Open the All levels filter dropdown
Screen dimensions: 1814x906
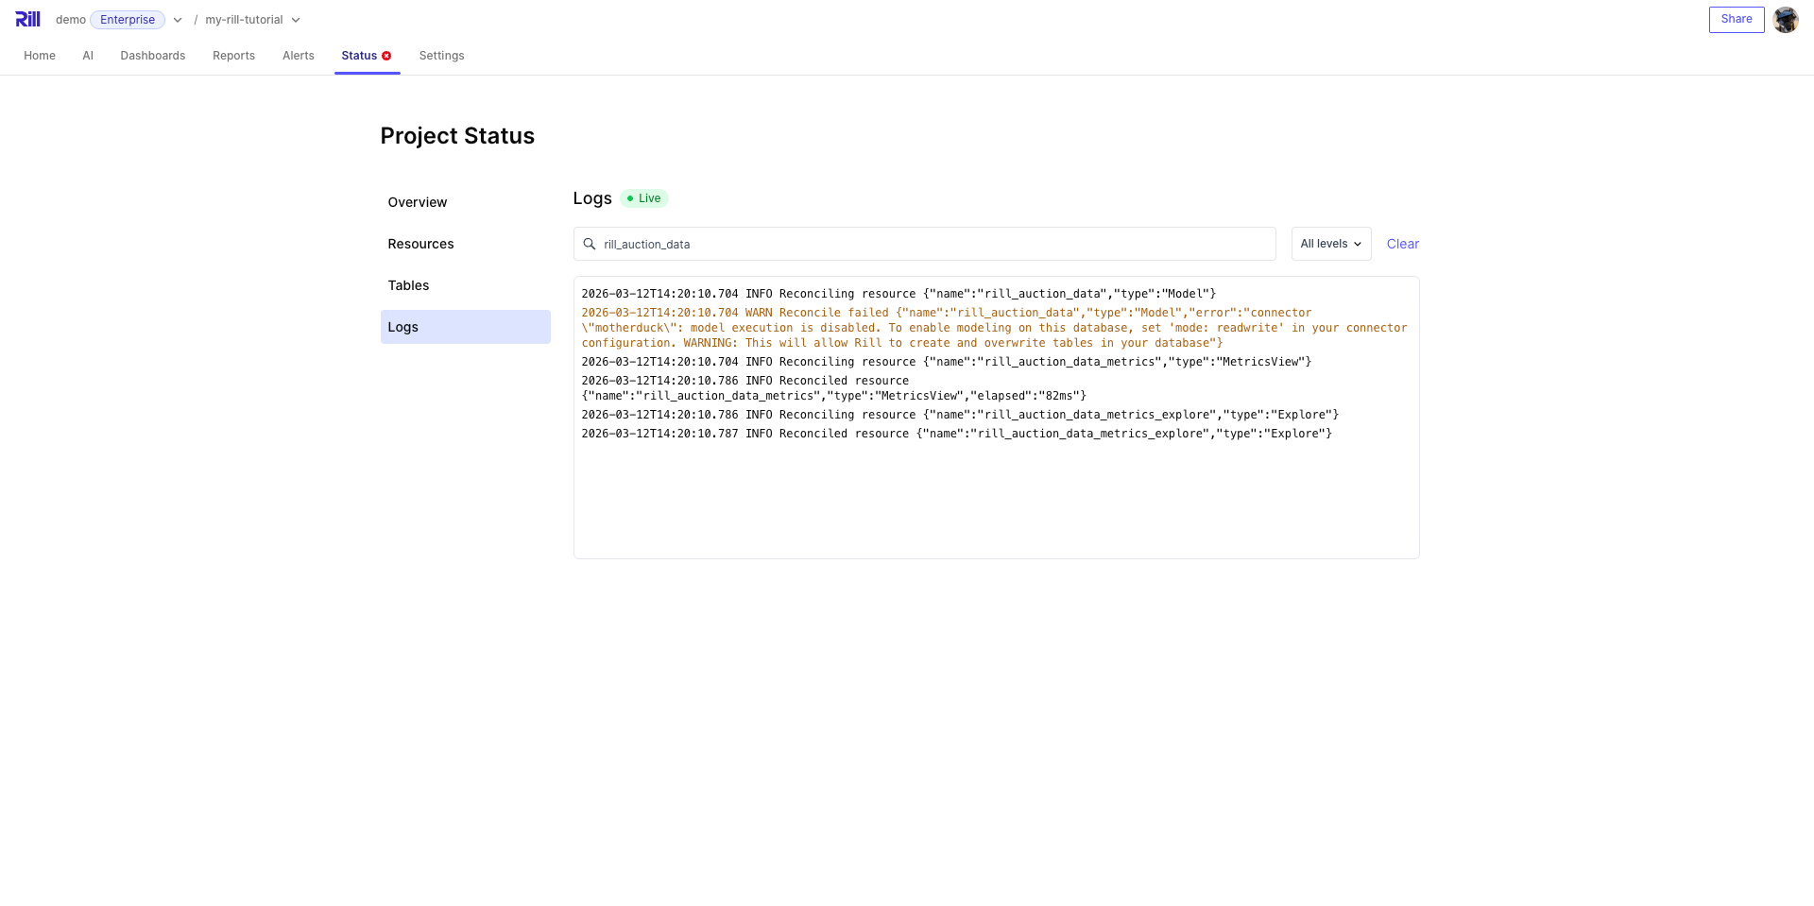click(x=1330, y=244)
